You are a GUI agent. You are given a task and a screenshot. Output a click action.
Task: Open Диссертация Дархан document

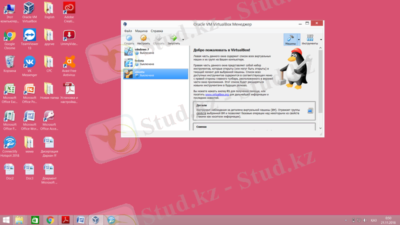click(49, 146)
